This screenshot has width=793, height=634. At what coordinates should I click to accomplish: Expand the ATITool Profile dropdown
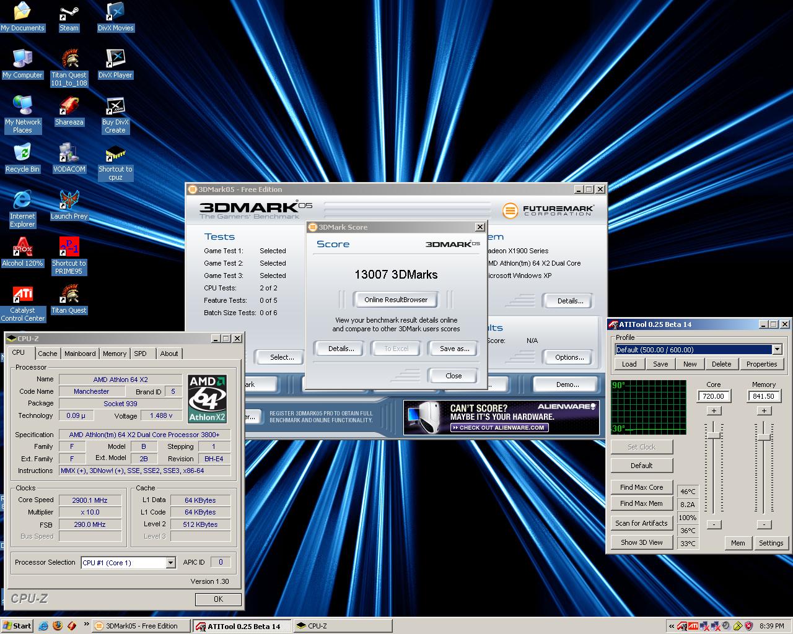coord(777,350)
